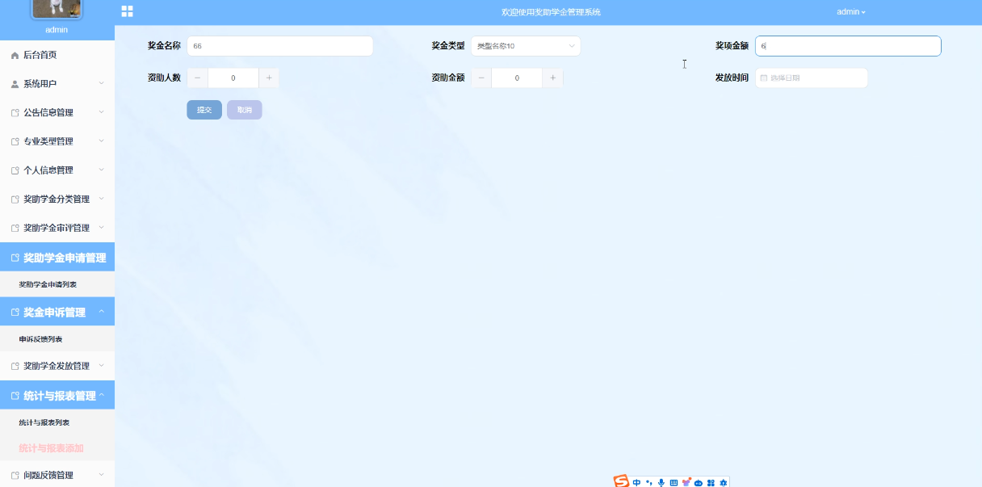Collapse the 统计与报表管理 chevron
The width and height of the screenshot is (982, 487).
coord(101,395)
